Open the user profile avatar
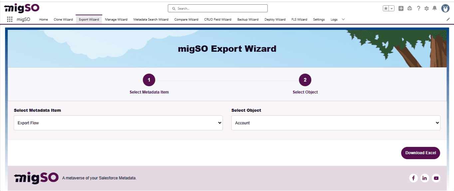 click(445, 8)
